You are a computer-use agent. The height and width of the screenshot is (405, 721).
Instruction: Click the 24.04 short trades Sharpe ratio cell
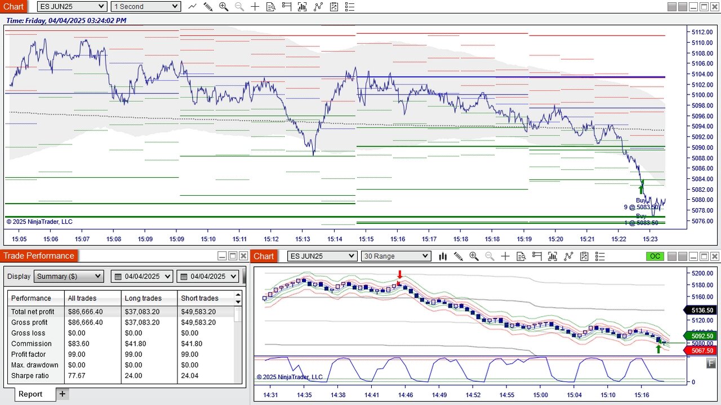[189, 376]
